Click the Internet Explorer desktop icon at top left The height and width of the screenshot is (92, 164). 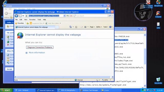pos(5,2)
